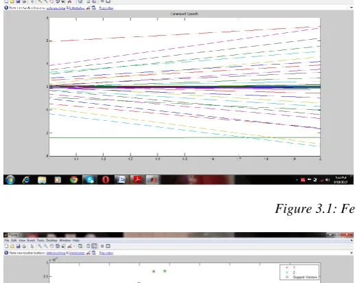The width and height of the screenshot is (355, 283).
Task: Toggle Data Cursor tool in Figure 1 toolbar
Action: point(63,246)
